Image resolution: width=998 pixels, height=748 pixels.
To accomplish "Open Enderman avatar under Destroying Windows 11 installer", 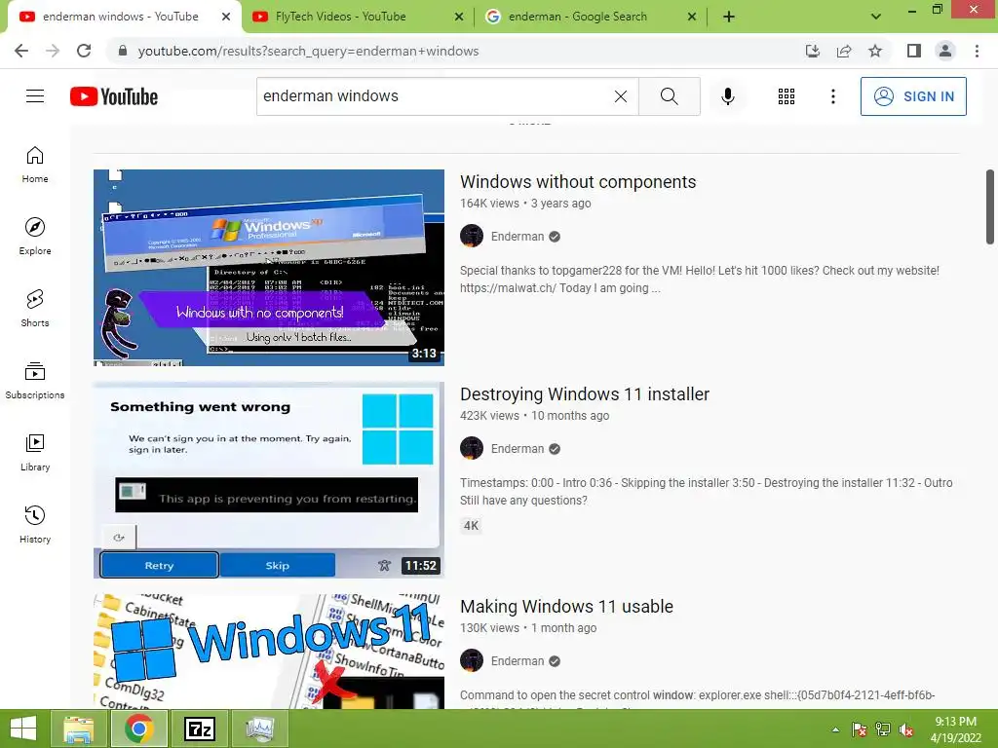I will [x=472, y=448].
